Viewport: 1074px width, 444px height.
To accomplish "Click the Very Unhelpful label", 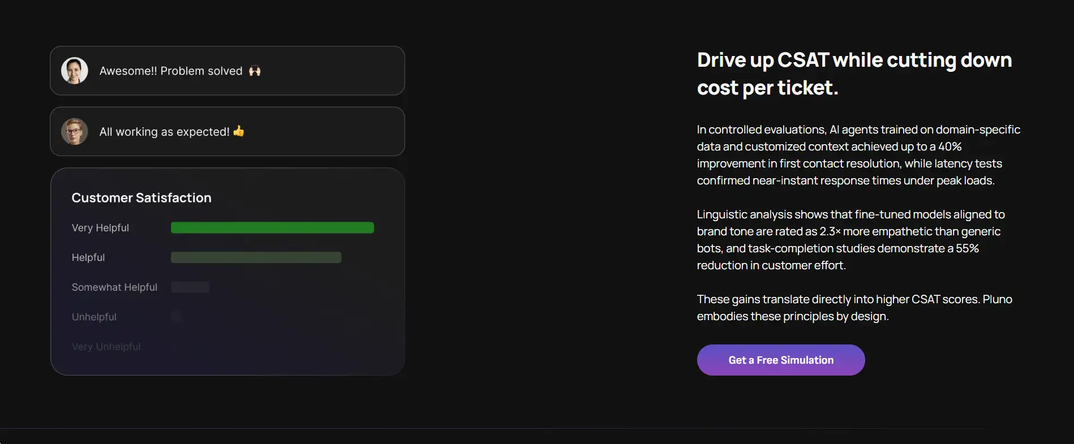I will click(106, 347).
